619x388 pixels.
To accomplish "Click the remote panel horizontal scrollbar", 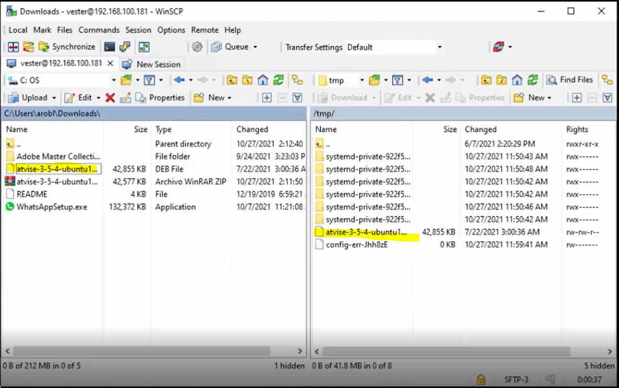I will [446, 351].
